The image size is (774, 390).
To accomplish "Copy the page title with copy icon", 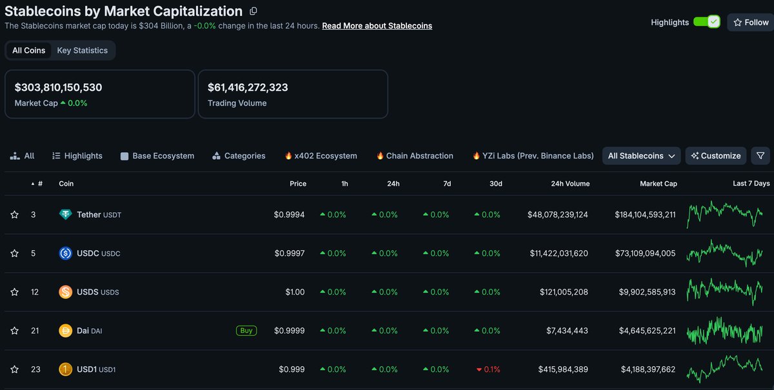I will point(253,11).
